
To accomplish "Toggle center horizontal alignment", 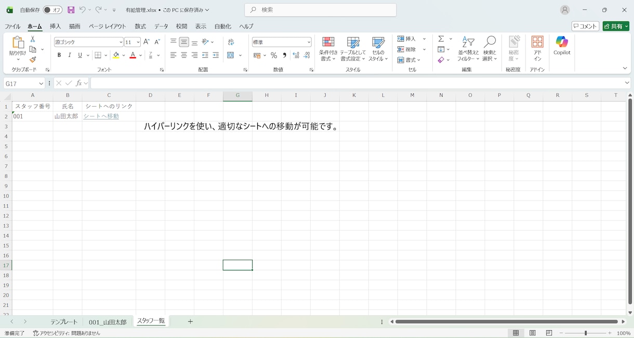I will 184,55.
